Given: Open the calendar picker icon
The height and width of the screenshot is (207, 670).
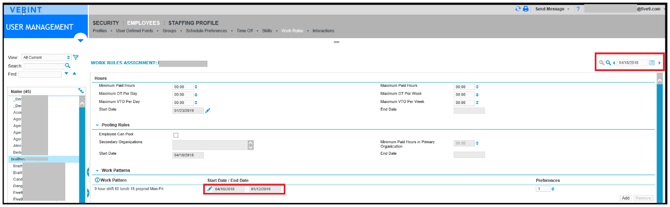Looking at the screenshot, I should click(x=652, y=63).
